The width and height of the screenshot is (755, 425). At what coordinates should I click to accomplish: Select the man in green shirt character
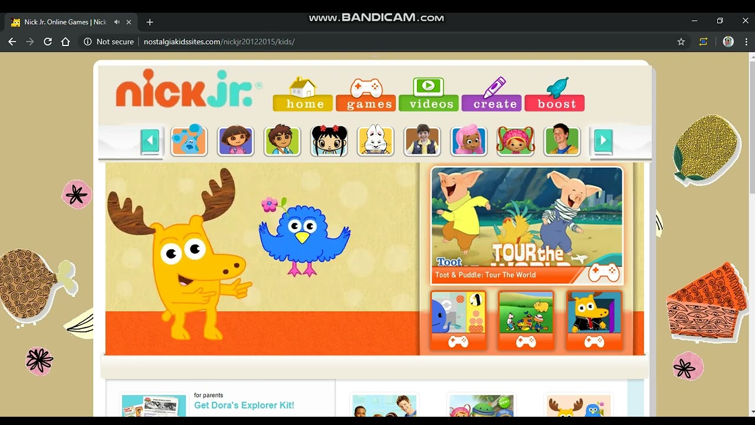pyautogui.click(x=562, y=141)
